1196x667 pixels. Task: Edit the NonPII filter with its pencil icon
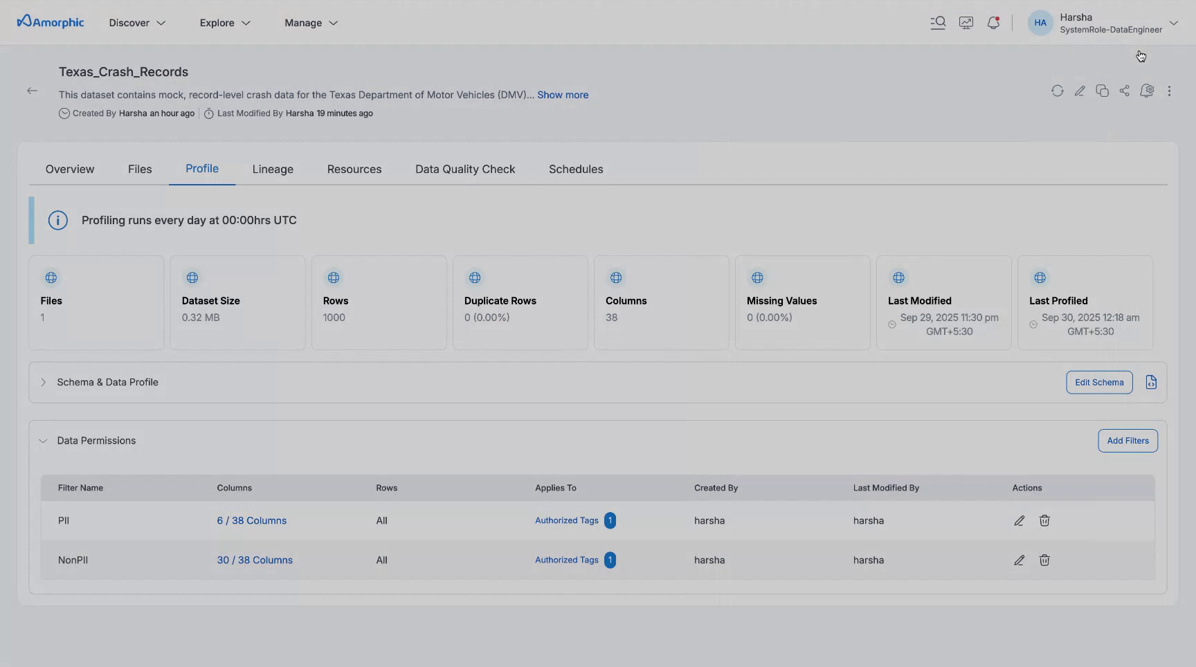click(x=1019, y=560)
